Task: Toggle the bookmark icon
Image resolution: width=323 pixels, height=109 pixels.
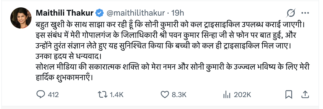Action: [x=289, y=94]
